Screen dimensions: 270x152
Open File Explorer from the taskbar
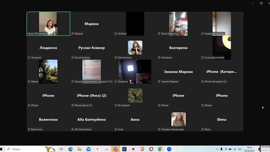click(x=79, y=149)
